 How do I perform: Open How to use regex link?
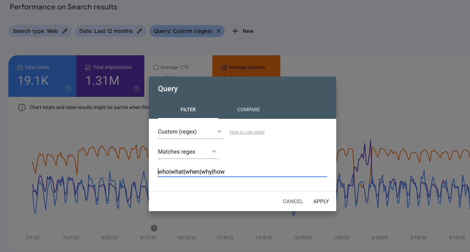tap(247, 132)
